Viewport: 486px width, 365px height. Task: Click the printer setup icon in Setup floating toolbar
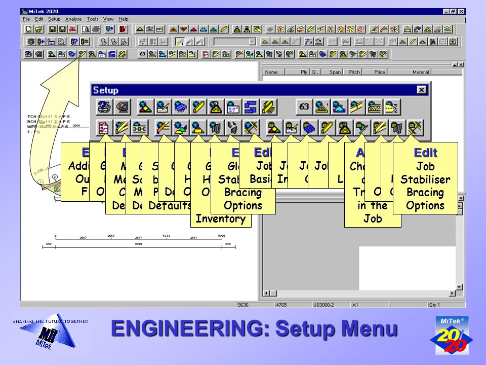pos(104,107)
